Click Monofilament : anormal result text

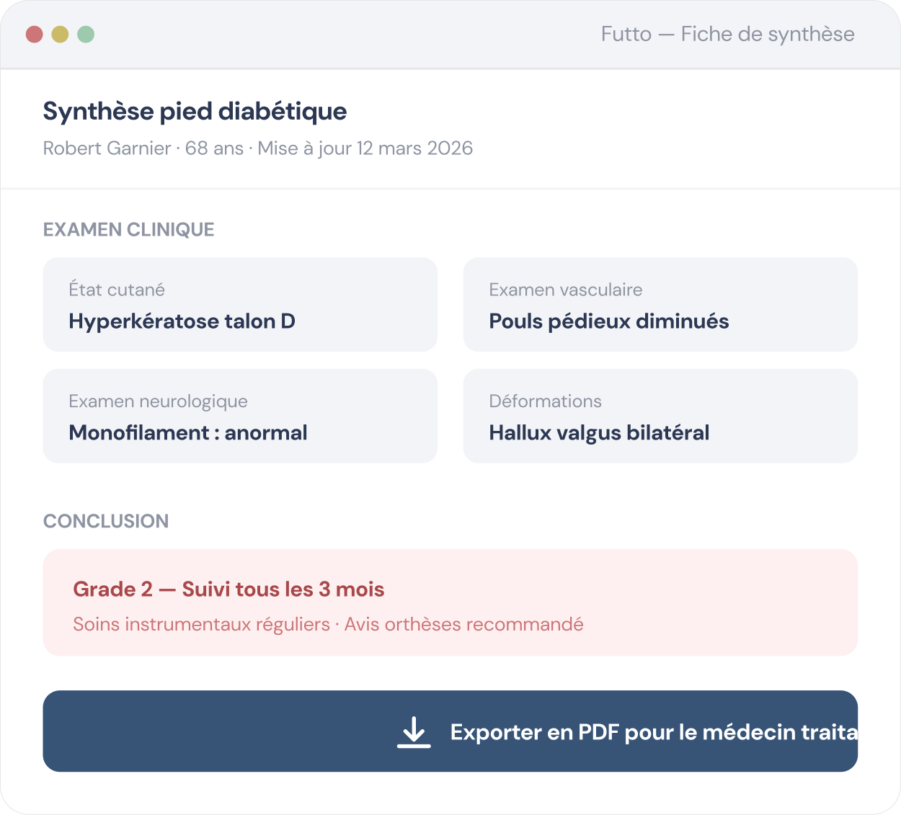(188, 433)
